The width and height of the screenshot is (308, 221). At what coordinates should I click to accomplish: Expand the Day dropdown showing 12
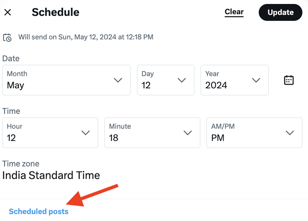pyautogui.click(x=165, y=80)
